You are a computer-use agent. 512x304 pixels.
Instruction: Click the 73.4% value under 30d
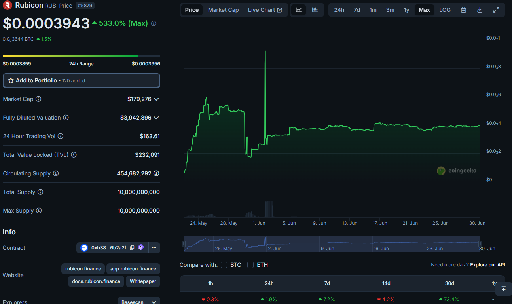click(x=449, y=299)
